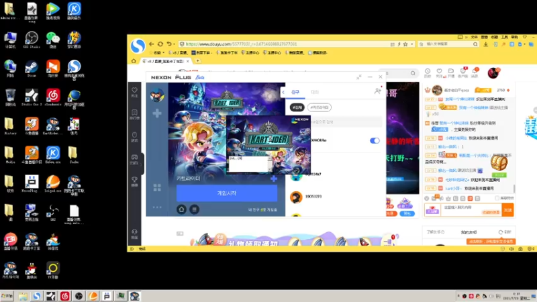Click the Nexon Plug add game plus

157,113
